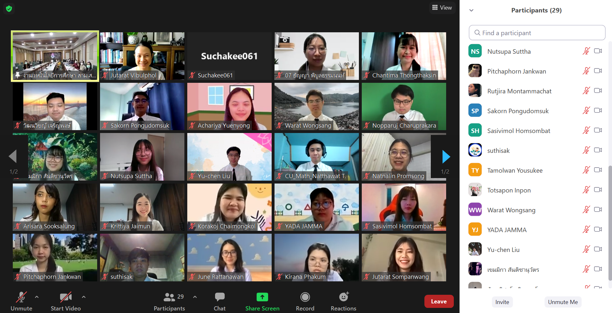Click the green encryption shield icon
The width and height of the screenshot is (612, 313).
click(9, 9)
